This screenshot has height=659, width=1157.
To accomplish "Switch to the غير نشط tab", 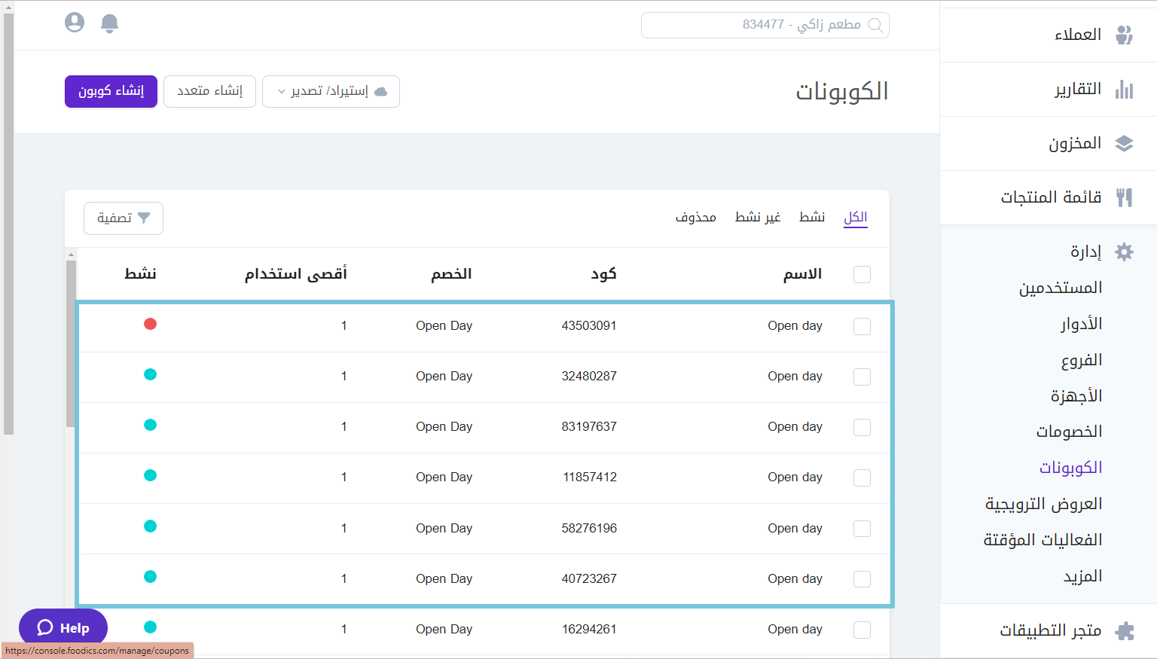I will pyautogui.click(x=758, y=217).
